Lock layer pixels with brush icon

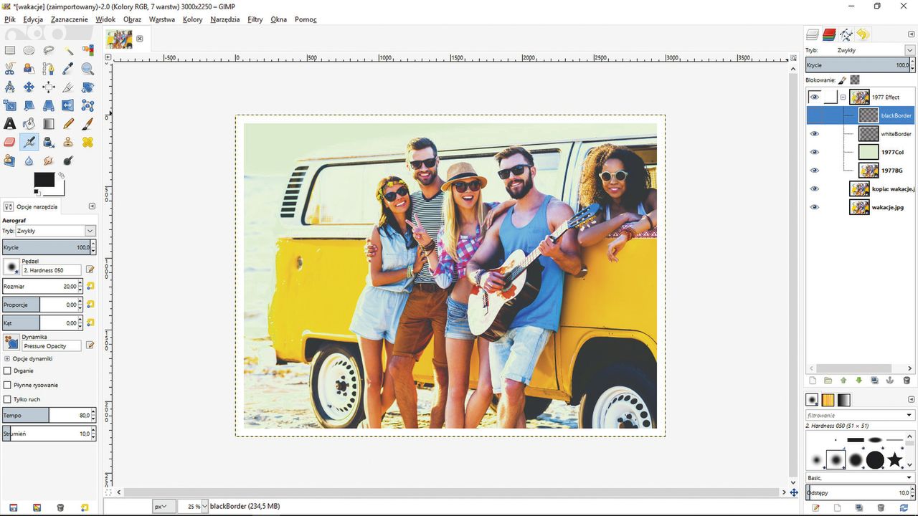(843, 80)
